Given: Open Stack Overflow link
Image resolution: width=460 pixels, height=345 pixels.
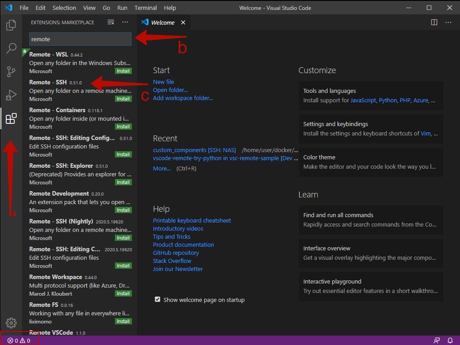Looking at the screenshot, I should click(172, 261).
